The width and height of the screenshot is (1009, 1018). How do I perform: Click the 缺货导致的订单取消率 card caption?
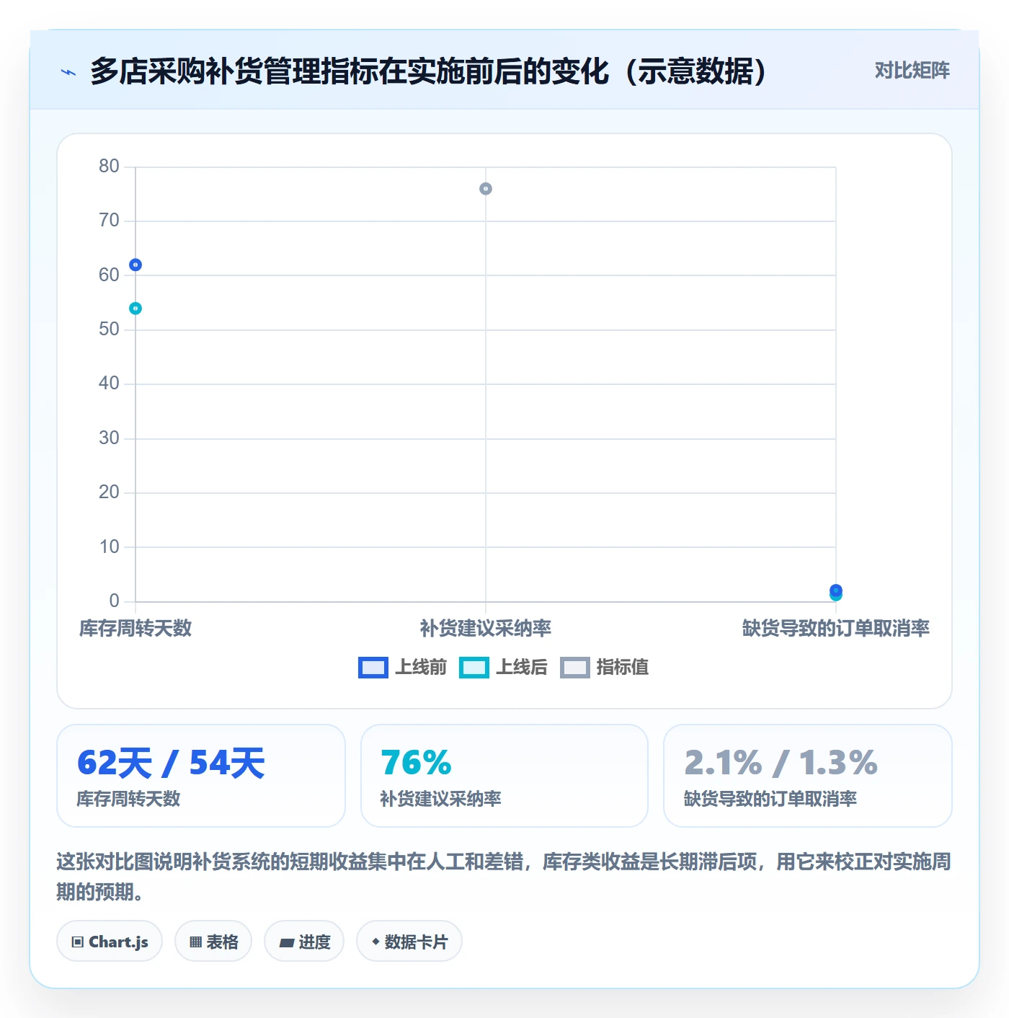pos(770,799)
